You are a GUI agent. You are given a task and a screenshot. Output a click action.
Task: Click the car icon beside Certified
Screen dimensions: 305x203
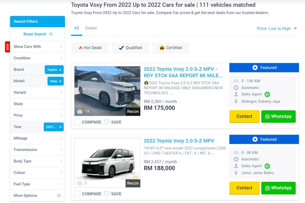tap(162, 48)
